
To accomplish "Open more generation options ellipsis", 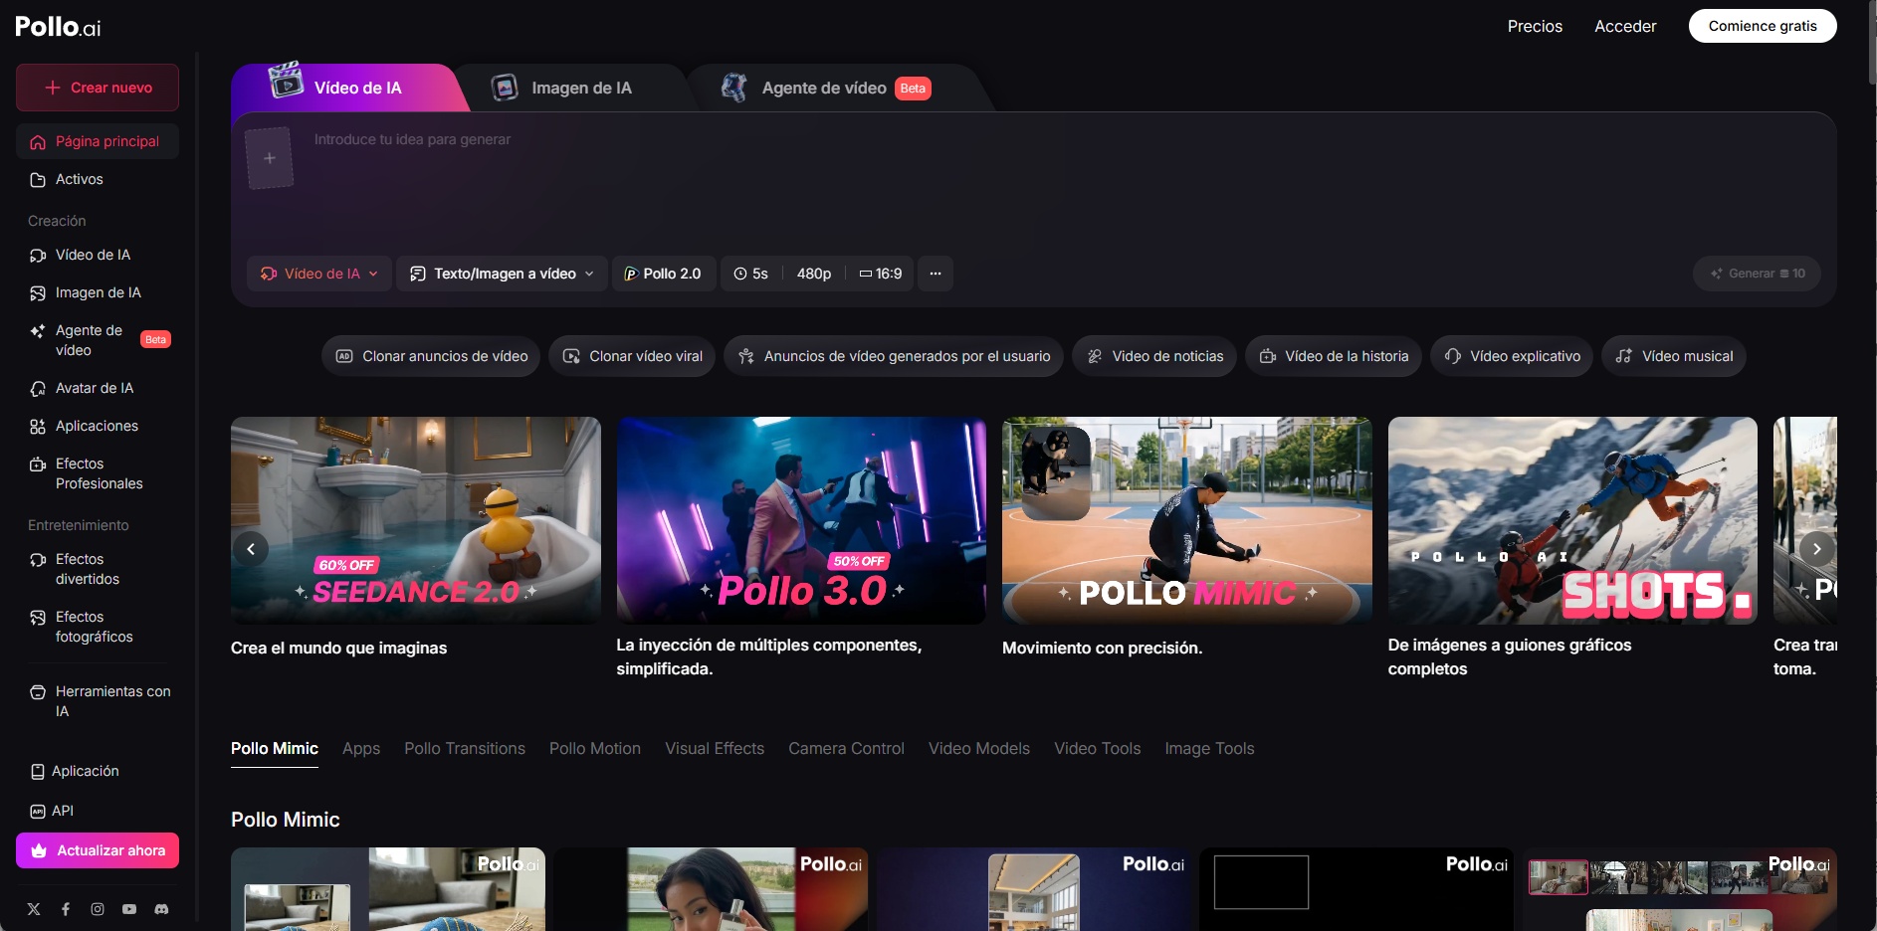I will click(936, 274).
